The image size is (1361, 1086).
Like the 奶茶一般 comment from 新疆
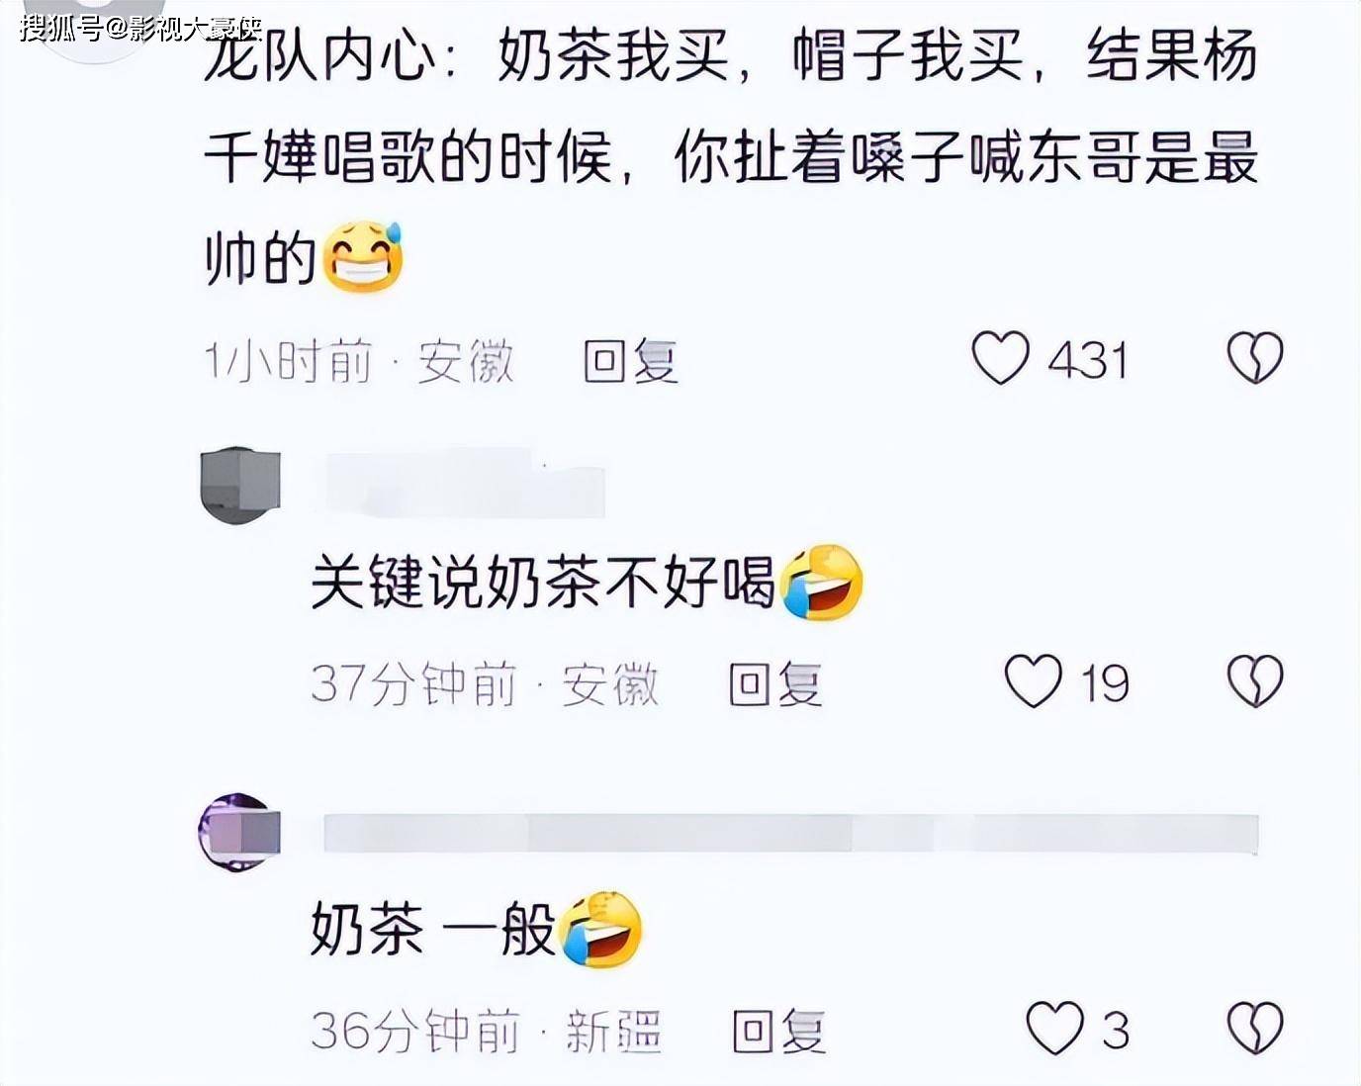pyautogui.click(x=1054, y=1028)
